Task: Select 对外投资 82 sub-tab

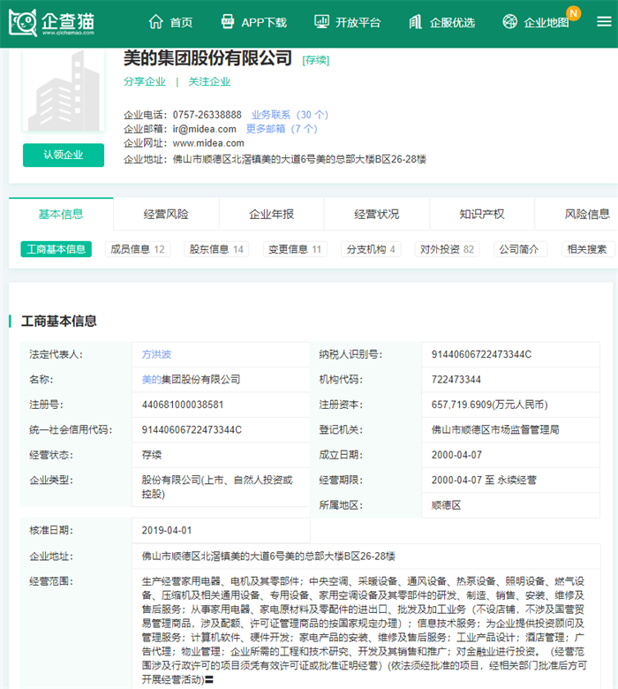Action: coord(447,249)
